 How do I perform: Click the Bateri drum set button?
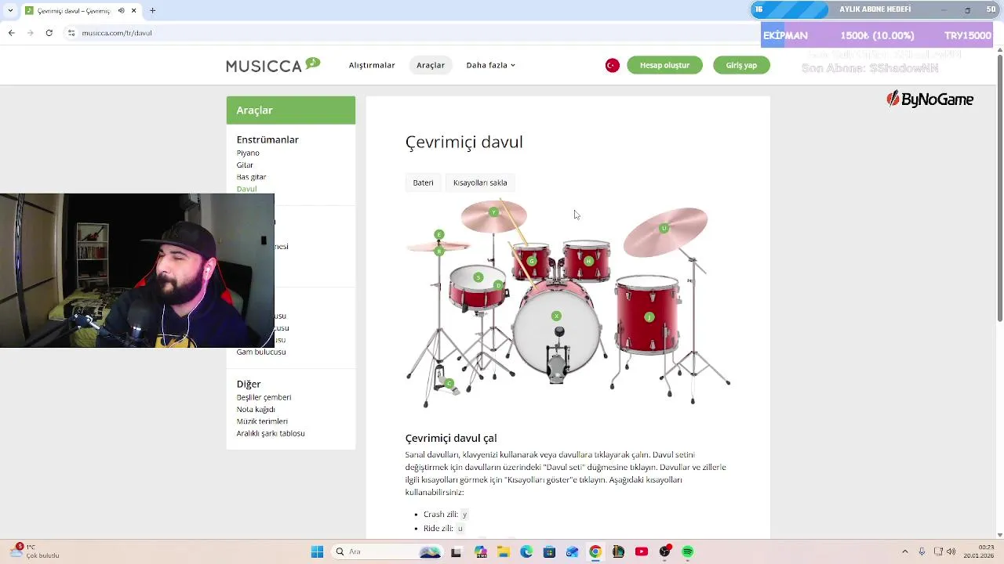tap(424, 183)
